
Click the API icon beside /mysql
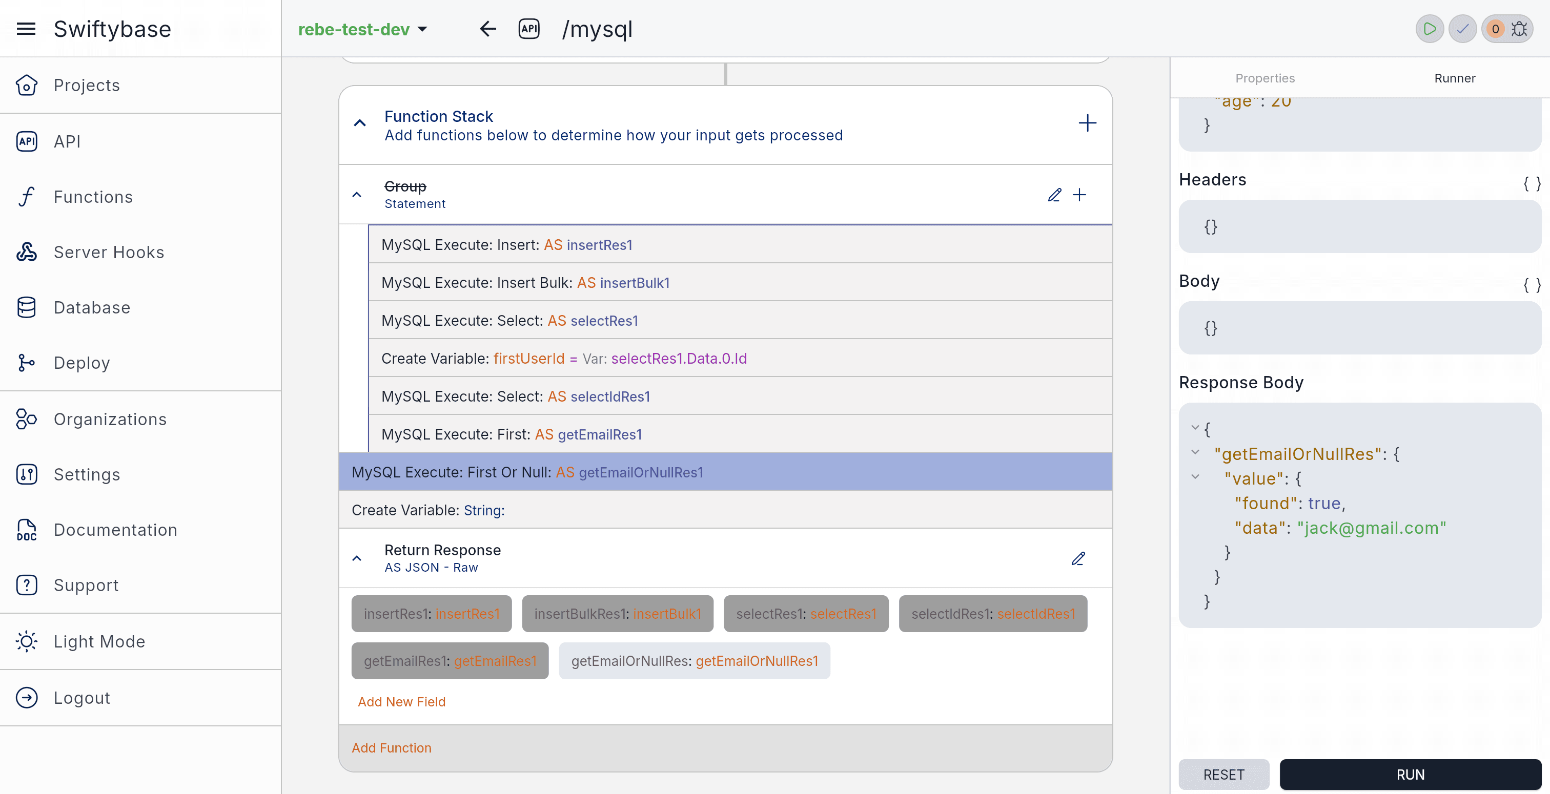(529, 29)
